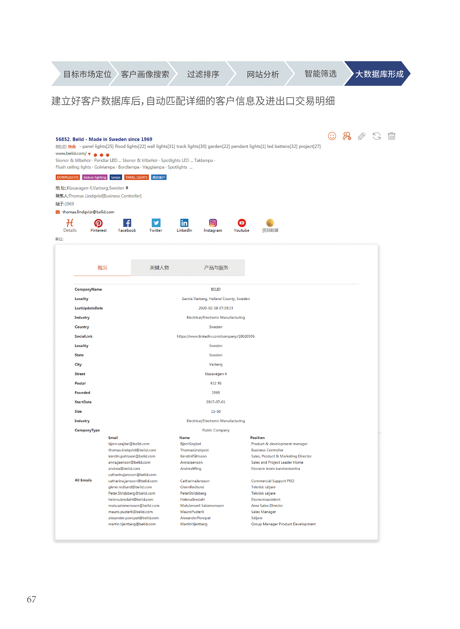Open the Belid - Made in Sweden title link
Viewport: 460px width, 629px height.
point(104,139)
